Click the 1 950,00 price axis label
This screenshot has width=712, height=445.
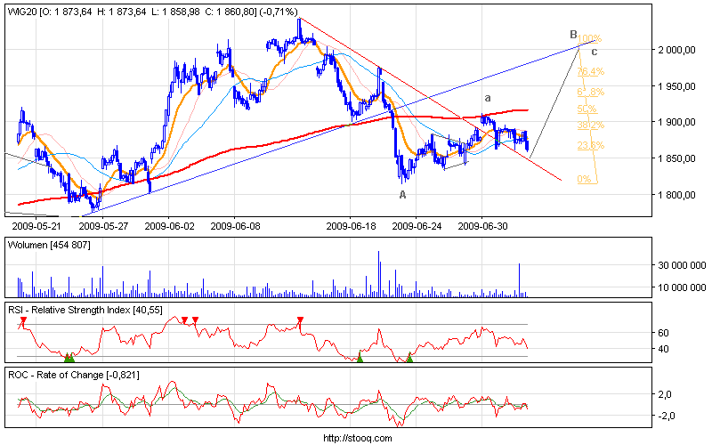(x=676, y=86)
